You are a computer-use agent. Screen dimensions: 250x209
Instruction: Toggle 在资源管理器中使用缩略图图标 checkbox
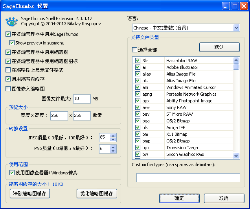(x=8, y=61)
